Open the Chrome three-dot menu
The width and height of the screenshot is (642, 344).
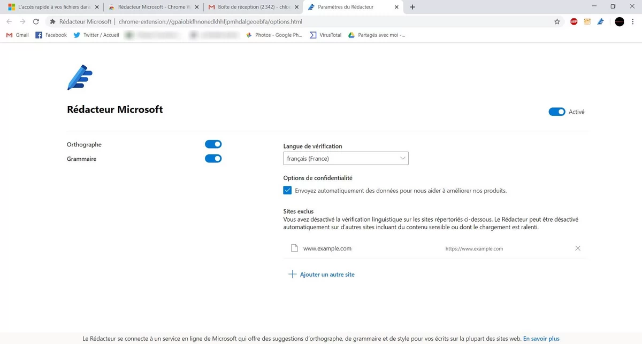point(634,22)
